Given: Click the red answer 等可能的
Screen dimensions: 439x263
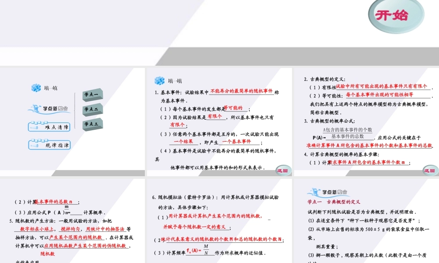Looking at the screenshot, I should click(x=233, y=108).
